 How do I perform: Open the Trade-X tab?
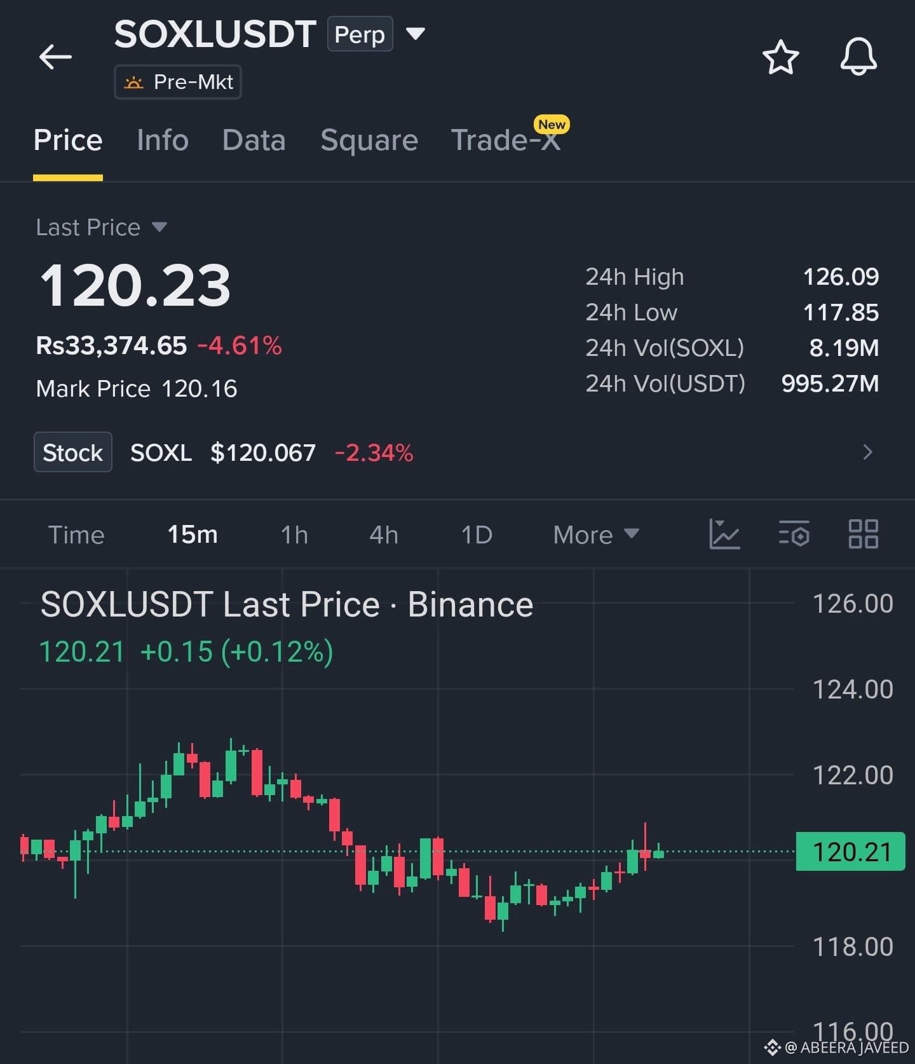pos(506,140)
